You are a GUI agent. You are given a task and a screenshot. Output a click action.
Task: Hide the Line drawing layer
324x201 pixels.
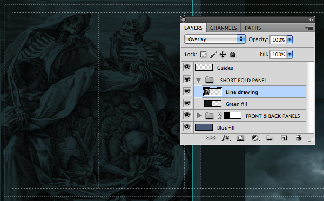tap(187, 91)
